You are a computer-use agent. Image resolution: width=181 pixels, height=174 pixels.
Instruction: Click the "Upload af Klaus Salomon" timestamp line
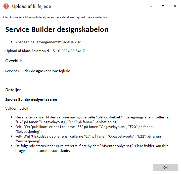coord(45,51)
